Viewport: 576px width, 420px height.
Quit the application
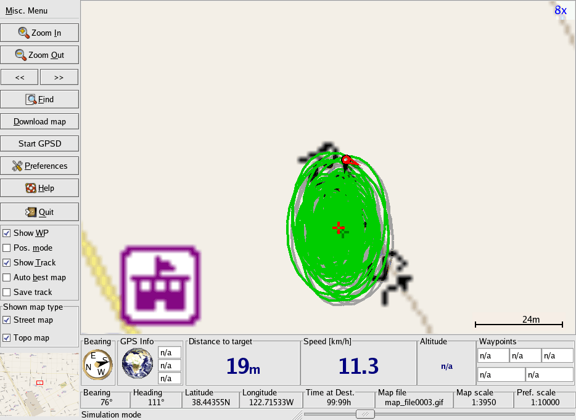tap(39, 212)
